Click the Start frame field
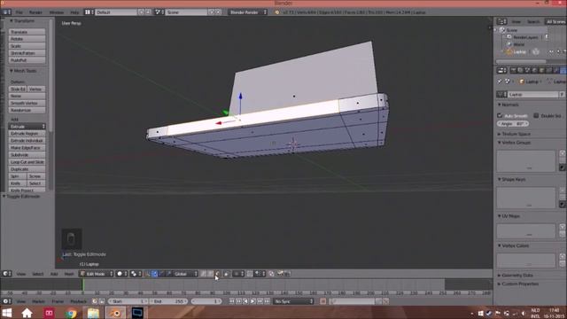Image resolution: width=567 pixels, height=319 pixels. [128, 301]
